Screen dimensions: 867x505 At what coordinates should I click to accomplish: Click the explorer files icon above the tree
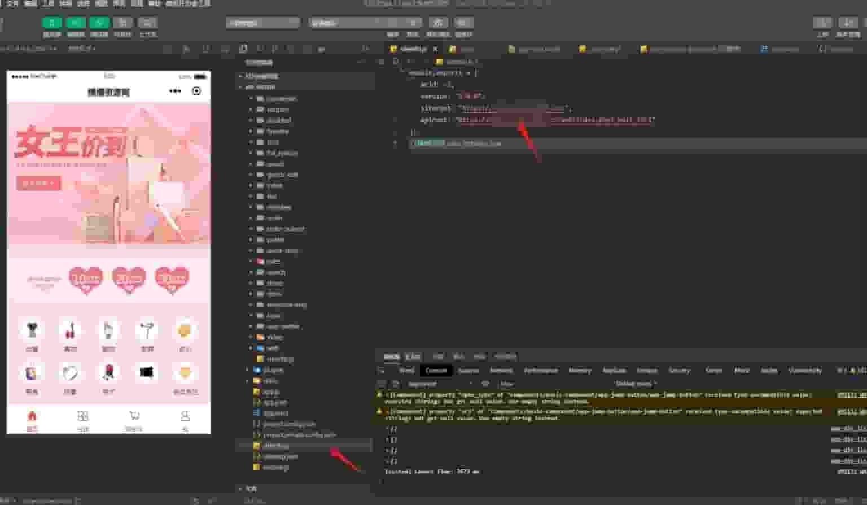243,49
